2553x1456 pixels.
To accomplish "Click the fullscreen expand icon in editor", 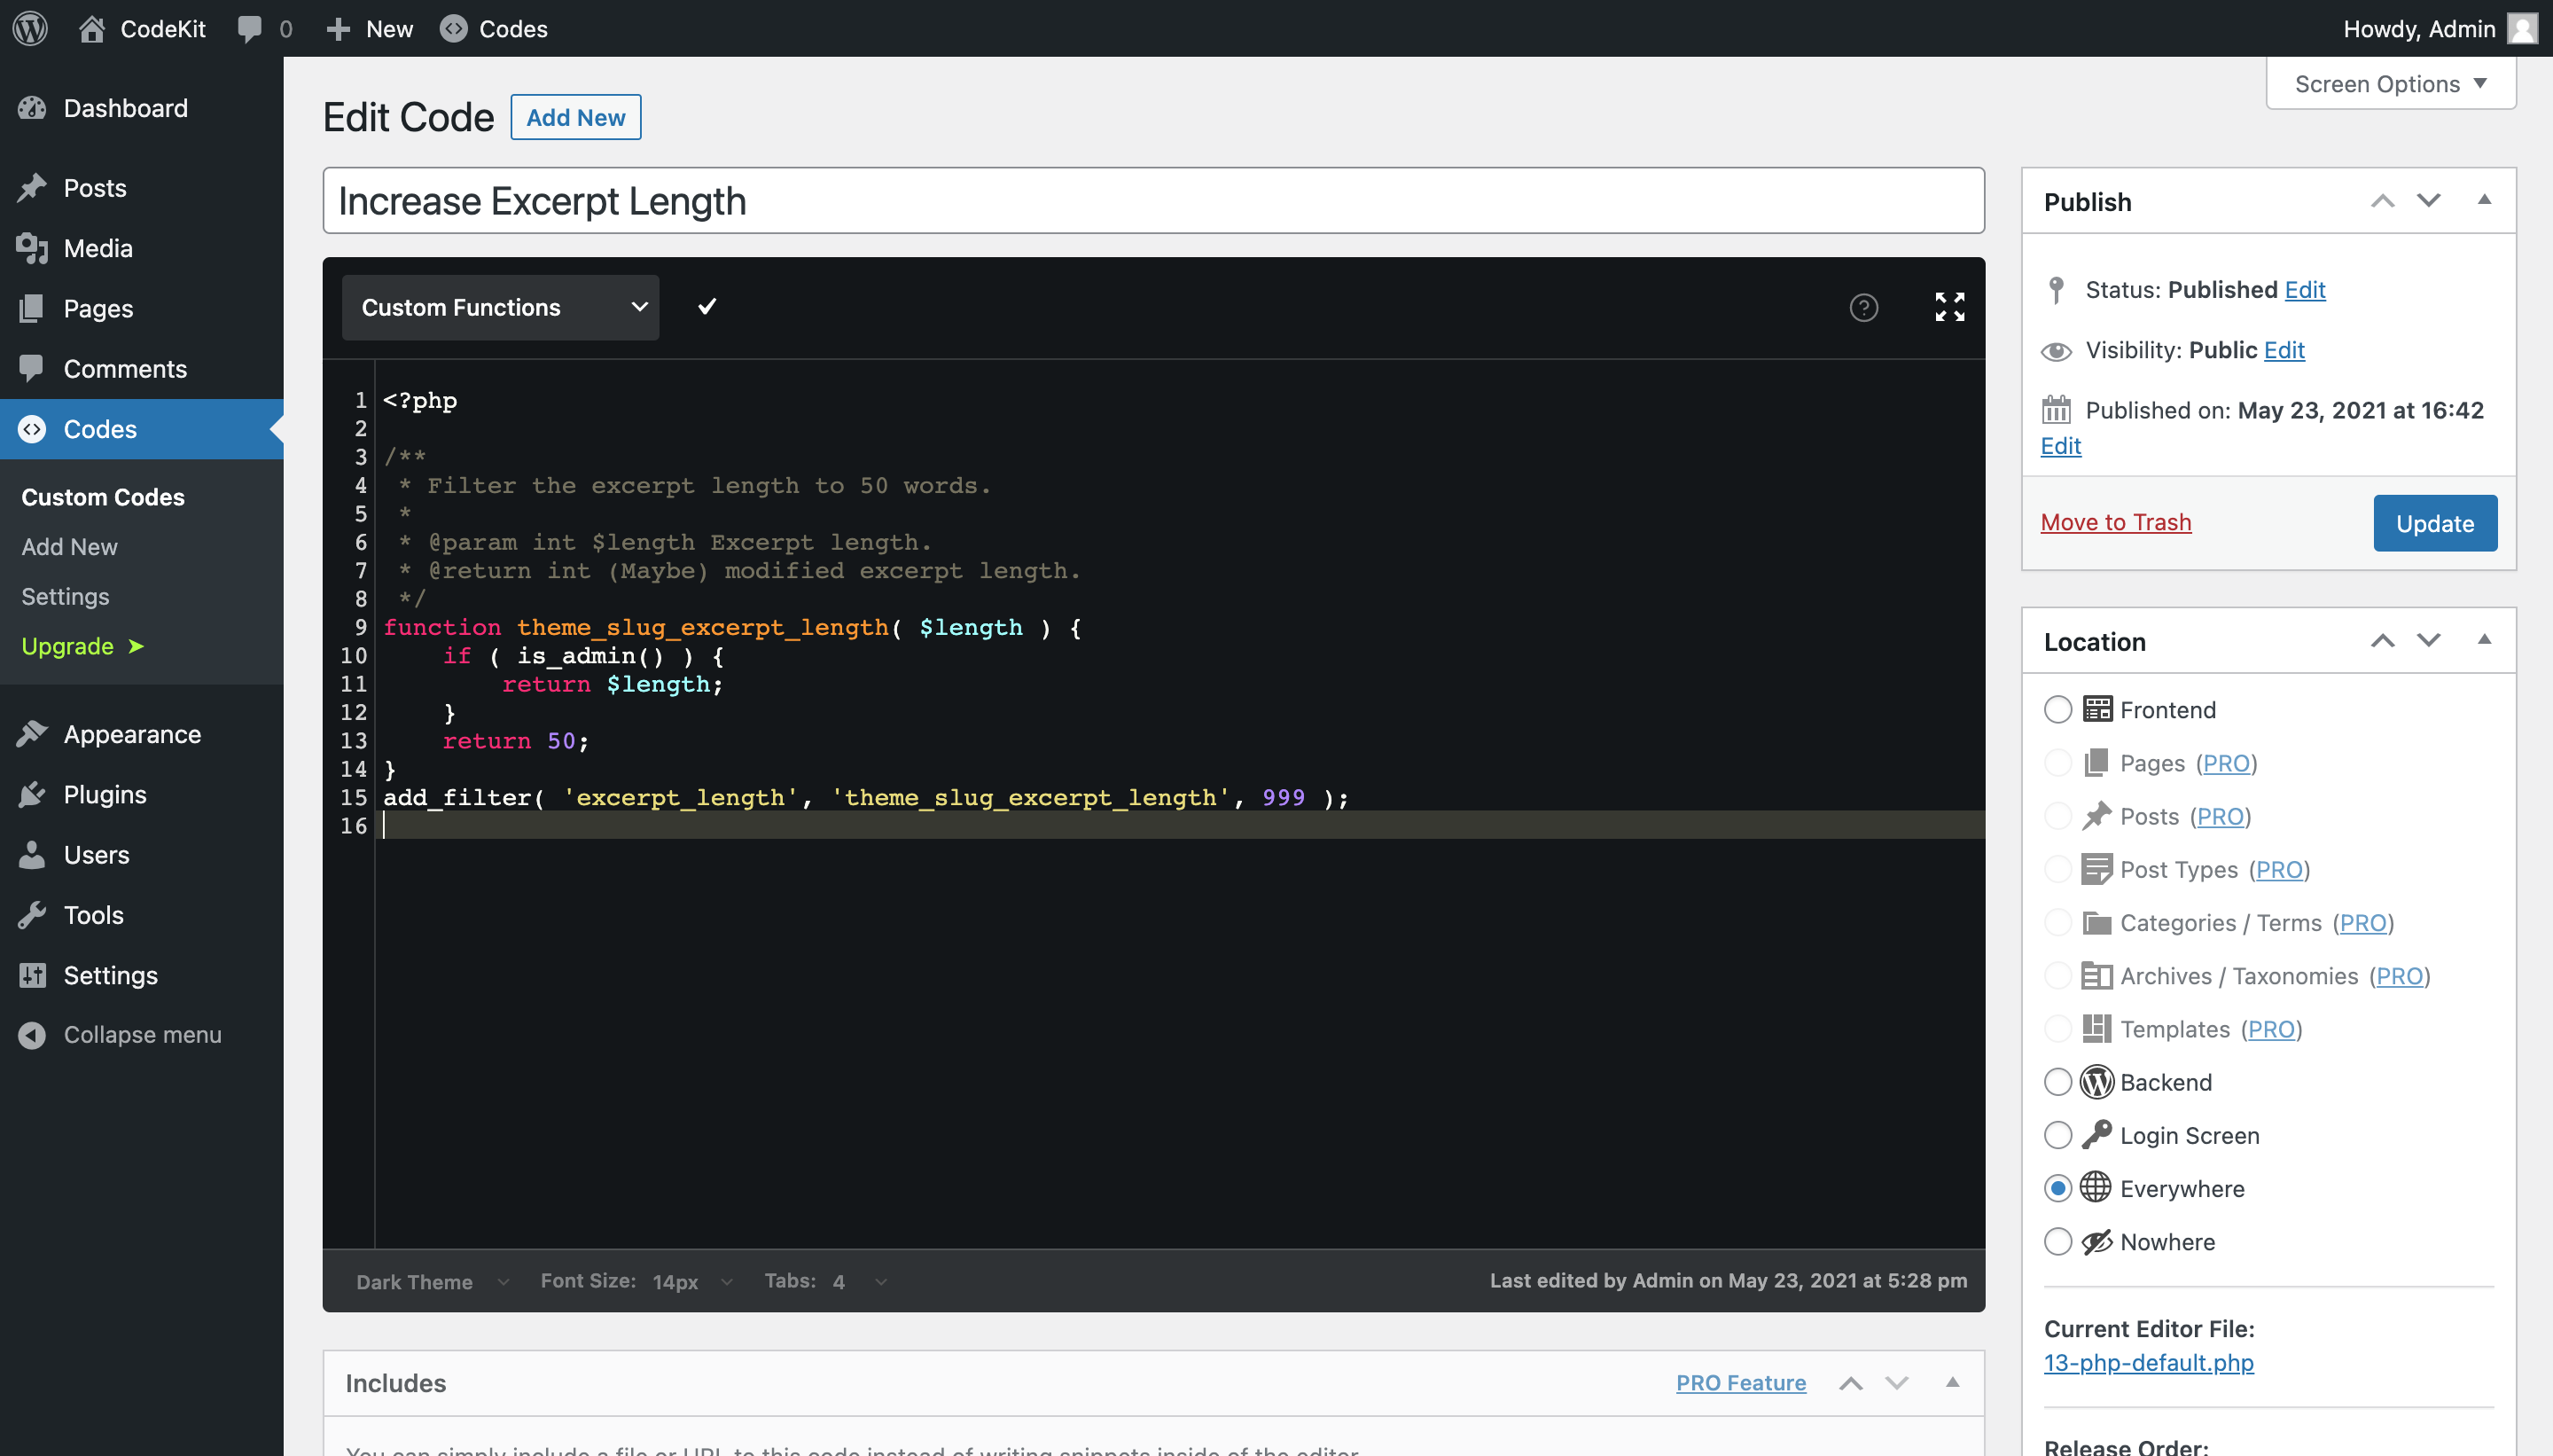I will 1950,307.
